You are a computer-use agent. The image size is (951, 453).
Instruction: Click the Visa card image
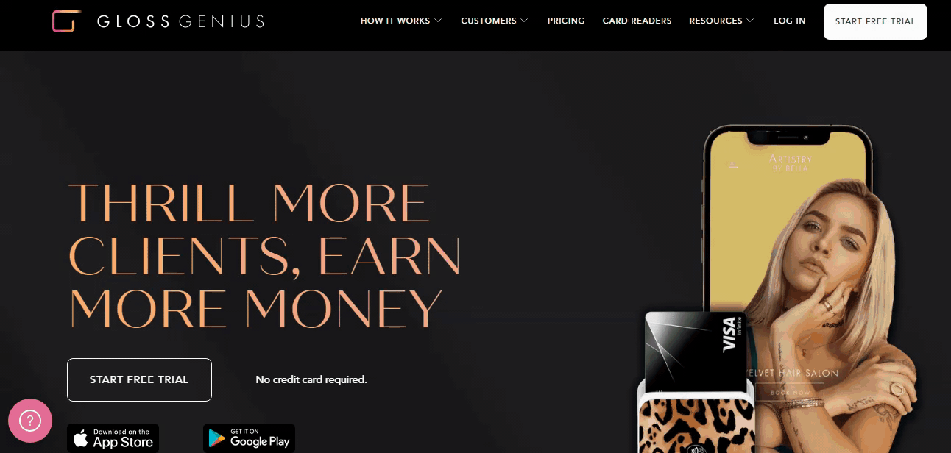pos(695,349)
